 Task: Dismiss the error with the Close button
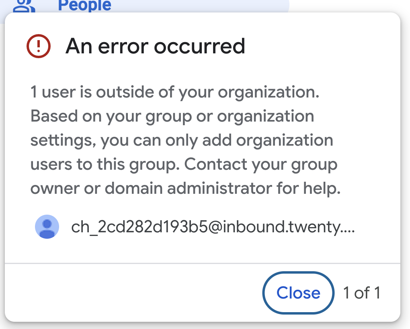(x=298, y=293)
